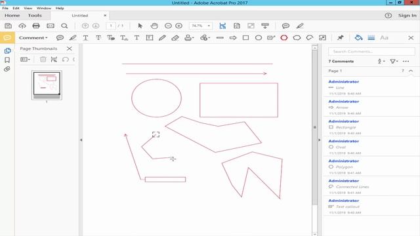The height and width of the screenshot is (236, 420).
Task: Select the red polygon tool
Action: 284,38
